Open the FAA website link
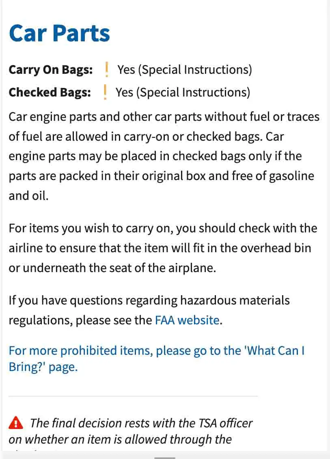This screenshot has height=459, width=330. 187,320
